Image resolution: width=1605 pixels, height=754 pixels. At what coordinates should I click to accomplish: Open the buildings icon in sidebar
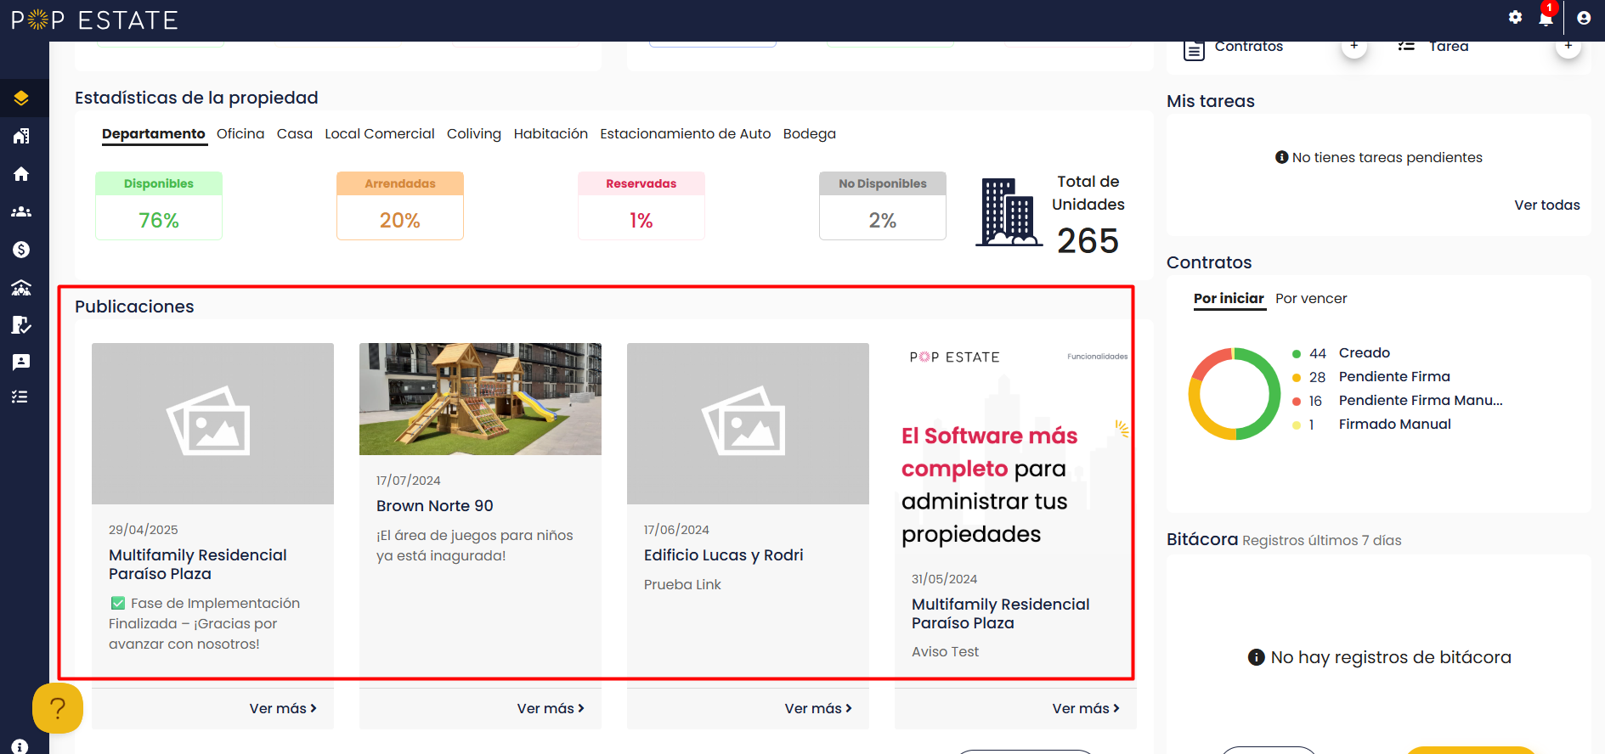click(x=21, y=136)
